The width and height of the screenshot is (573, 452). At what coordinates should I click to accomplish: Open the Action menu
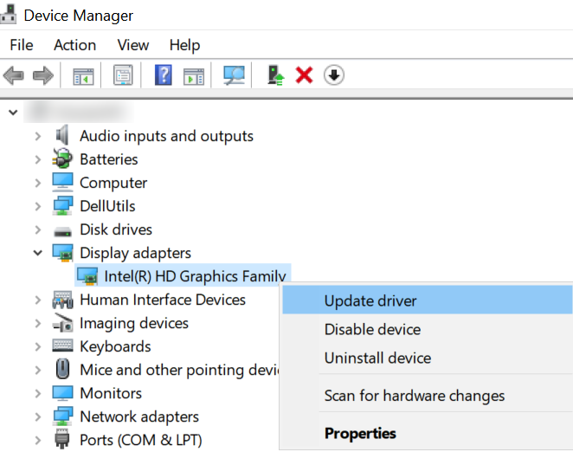point(74,45)
